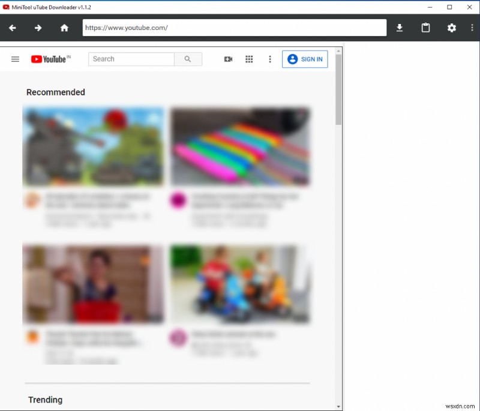Click the YouTube search magnifier icon
Image resolution: width=480 pixels, height=411 pixels.
[x=188, y=59]
